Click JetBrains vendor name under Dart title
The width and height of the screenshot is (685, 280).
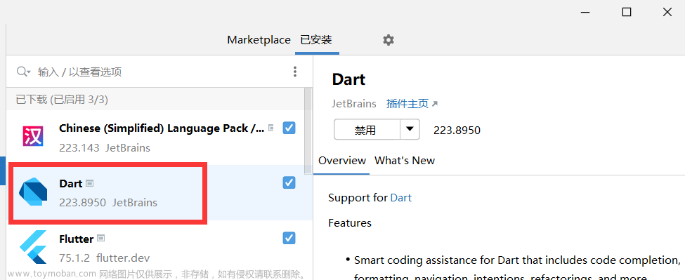click(x=354, y=104)
